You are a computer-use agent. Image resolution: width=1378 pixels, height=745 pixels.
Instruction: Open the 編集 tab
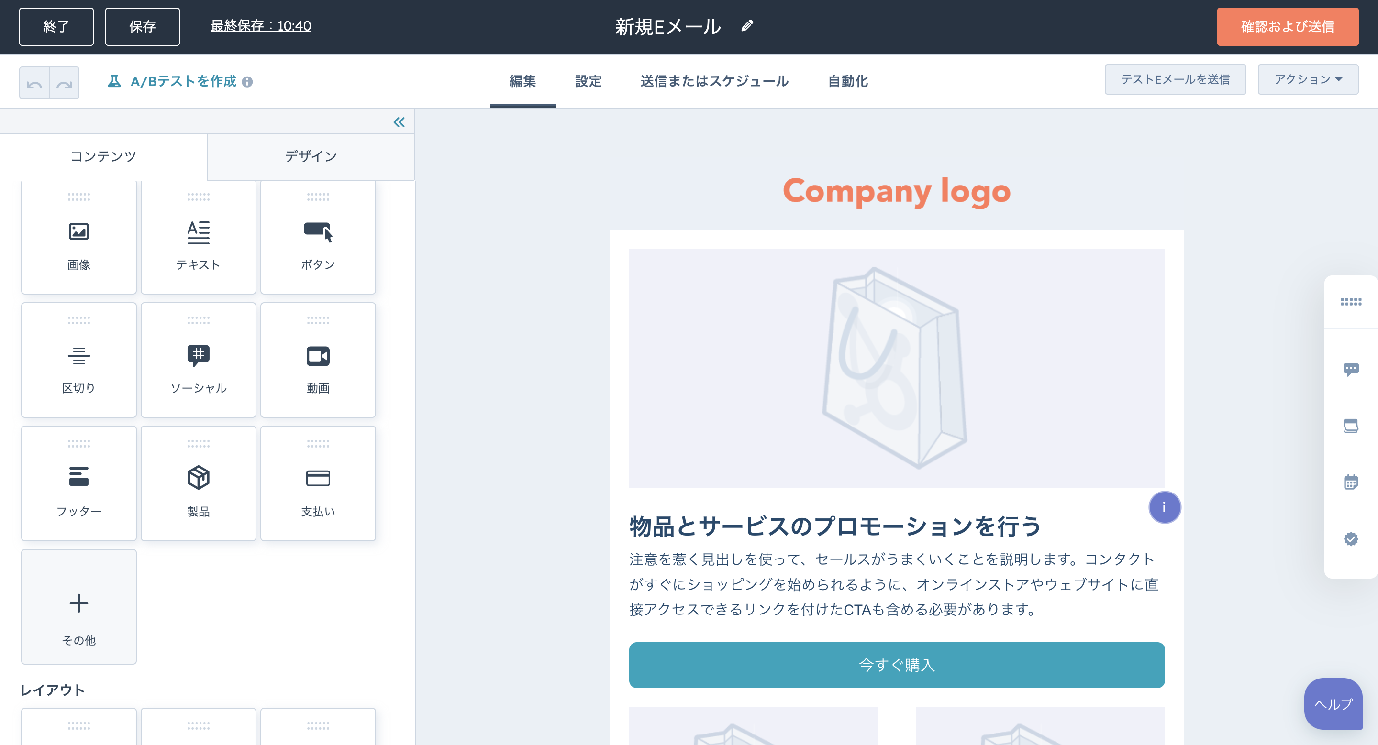[522, 81]
